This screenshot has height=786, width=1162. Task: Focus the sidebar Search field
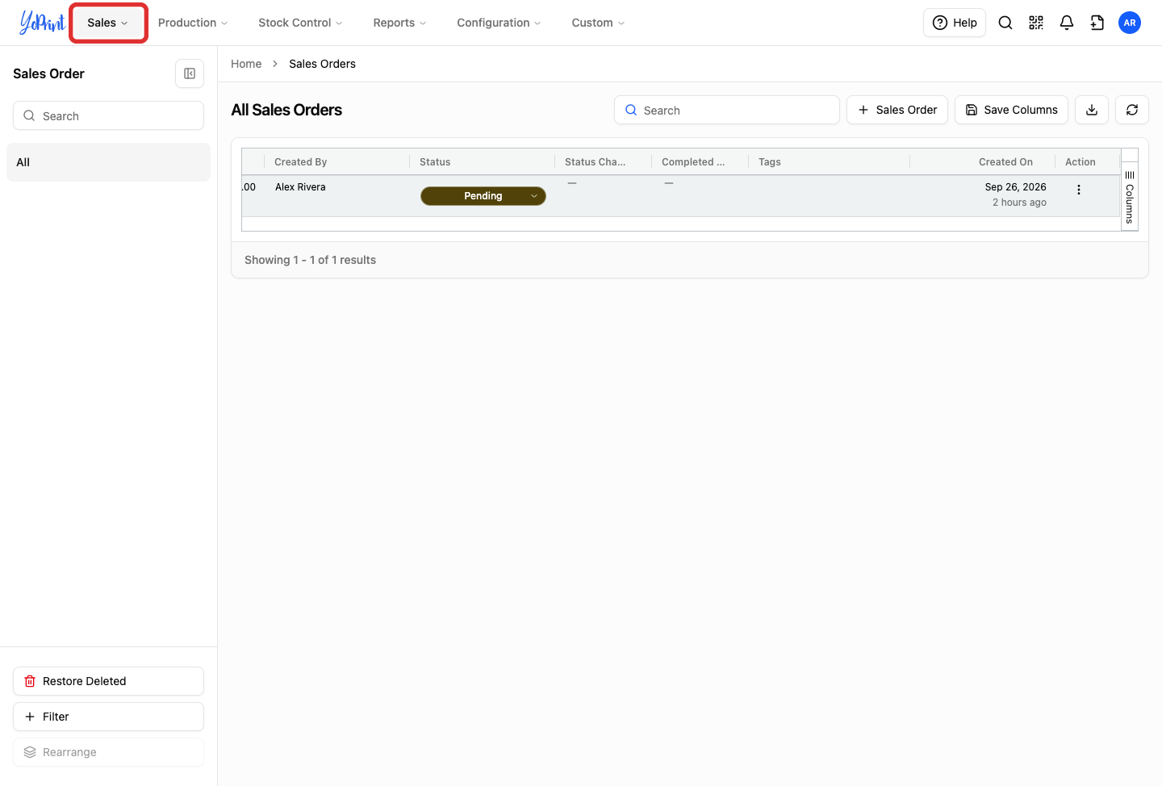point(108,115)
